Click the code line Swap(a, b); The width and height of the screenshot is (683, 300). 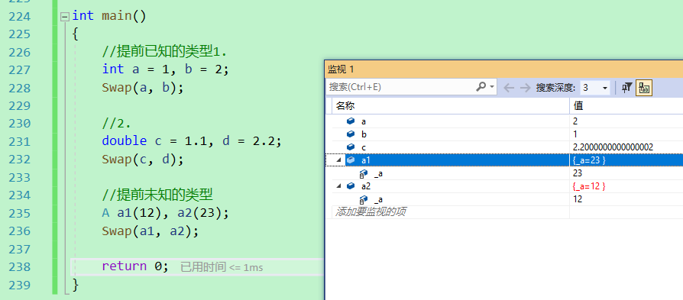click(x=143, y=88)
